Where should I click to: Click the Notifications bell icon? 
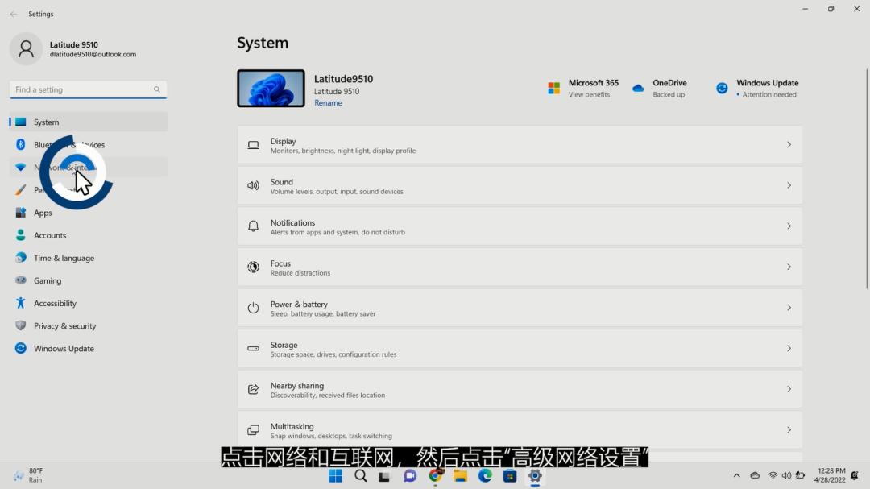coord(253,226)
